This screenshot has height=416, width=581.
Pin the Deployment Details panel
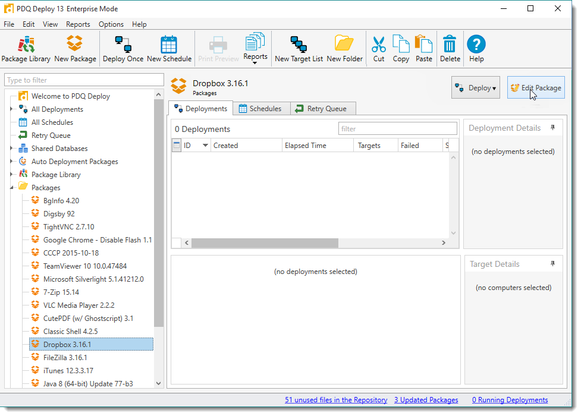(x=552, y=128)
